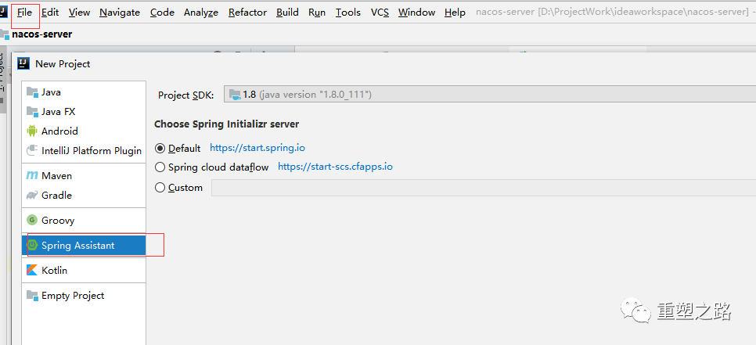Click the IntelliJ logo in New Project title

click(x=24, y=63)
